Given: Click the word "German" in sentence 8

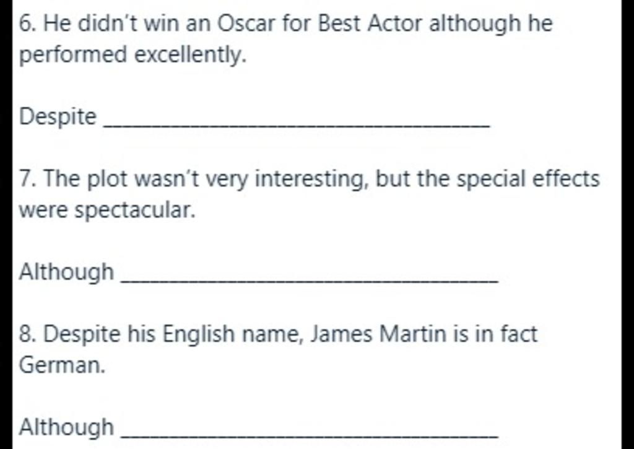Looking at the screenshot, I should [59, 365].
